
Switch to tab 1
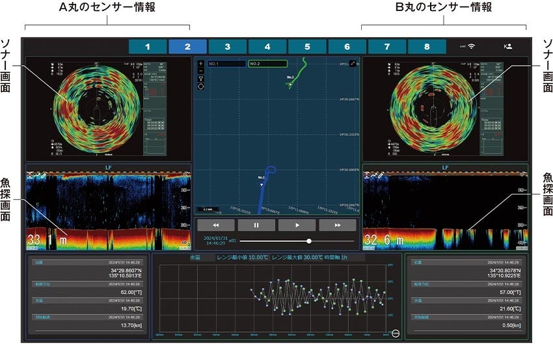(x=148, y=47)
